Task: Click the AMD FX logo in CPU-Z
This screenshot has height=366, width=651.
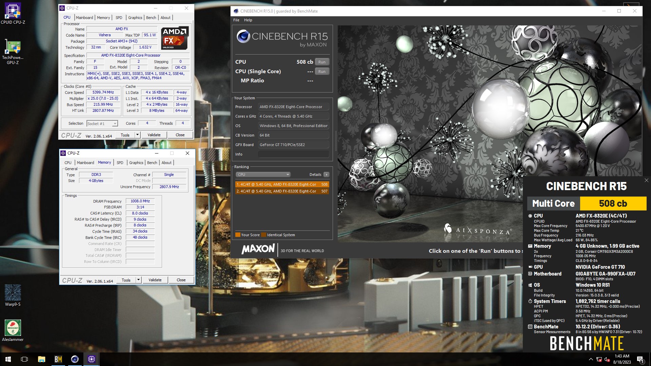Action: [175, 38]
